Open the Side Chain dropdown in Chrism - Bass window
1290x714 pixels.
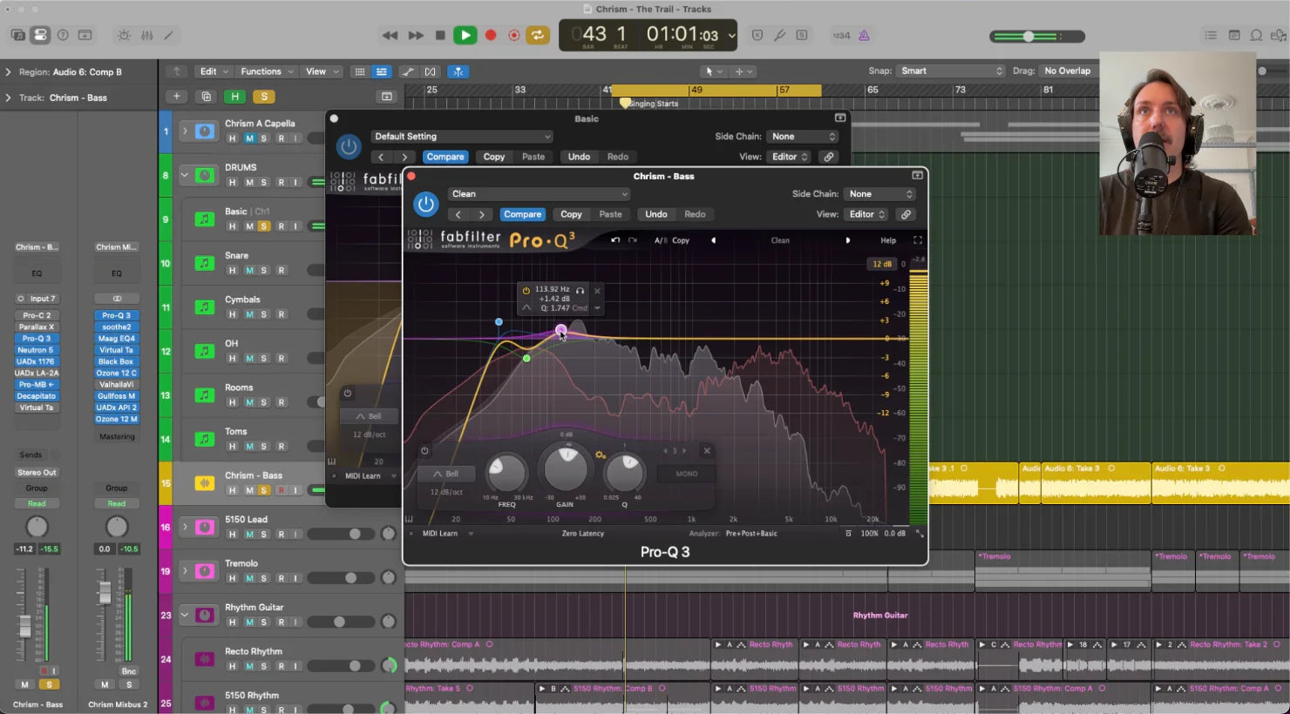point(879,194)
